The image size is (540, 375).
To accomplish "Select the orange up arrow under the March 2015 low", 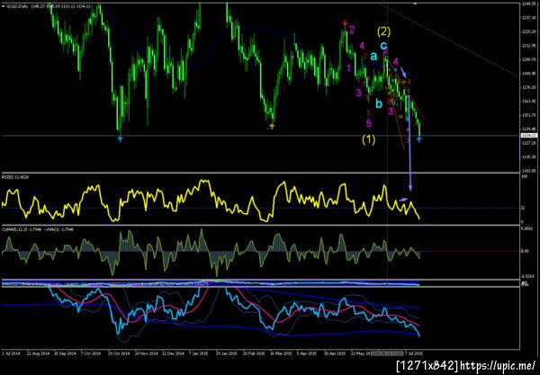I will [272, 127].
